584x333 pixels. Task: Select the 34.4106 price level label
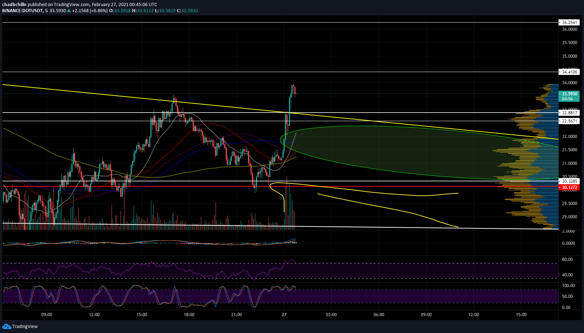[569, 72]
